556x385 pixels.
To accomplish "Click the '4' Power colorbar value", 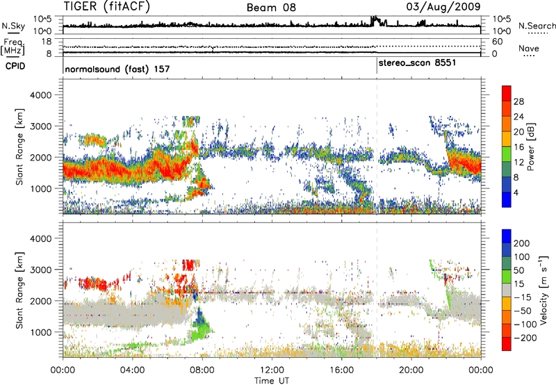I will pyautogui.click(x=516, y=192).
